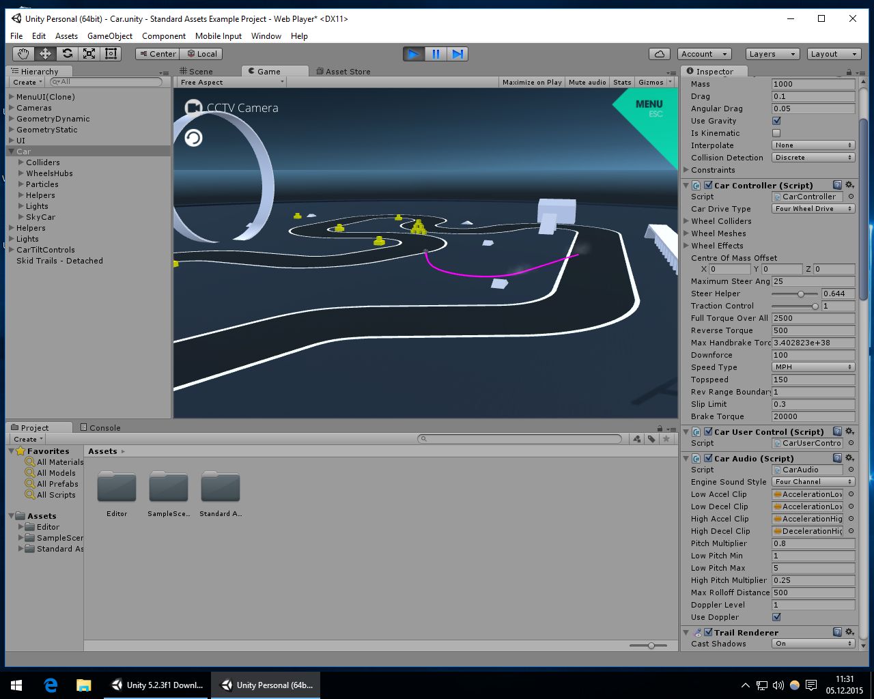The image size is (874, 699).
Task: Open Free Aspect dropdown in Game view
Action: pos(231,82)
